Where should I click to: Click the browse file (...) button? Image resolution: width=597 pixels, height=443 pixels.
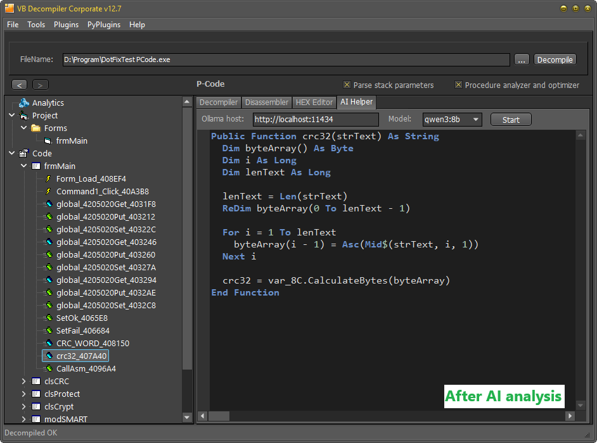point(522,59)
